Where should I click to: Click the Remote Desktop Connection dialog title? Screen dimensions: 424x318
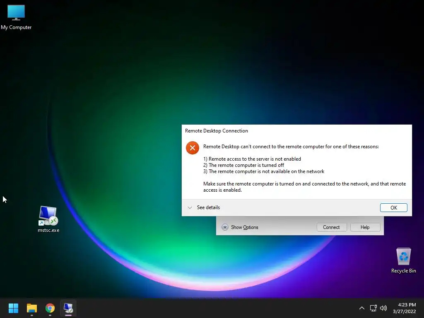coord(216,131)
